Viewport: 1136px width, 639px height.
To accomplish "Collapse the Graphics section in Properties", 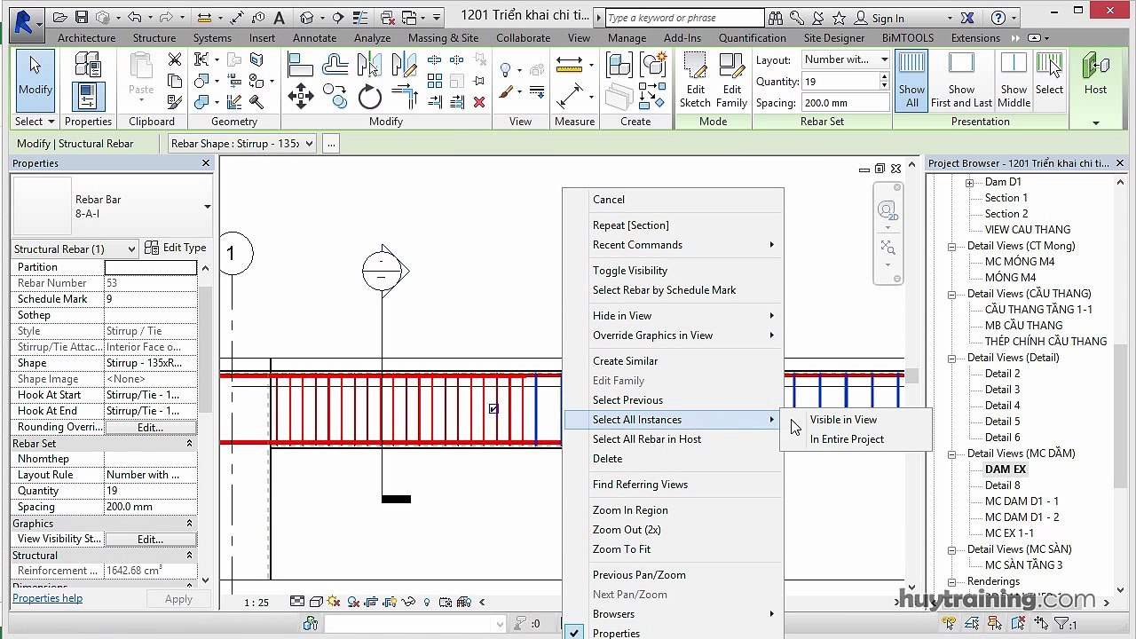I will click(x=189, y=524).
